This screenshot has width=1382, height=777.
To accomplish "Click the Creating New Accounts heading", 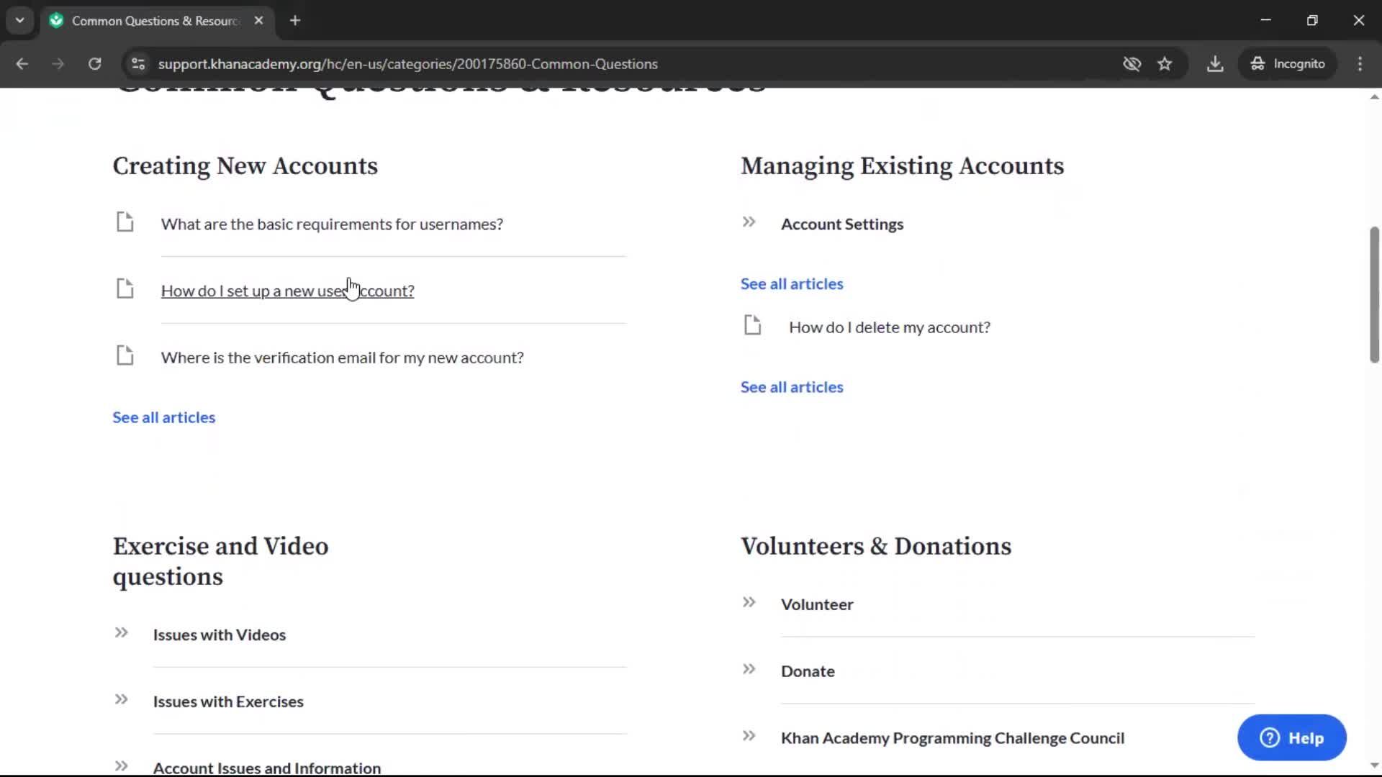I will point(245,166).
